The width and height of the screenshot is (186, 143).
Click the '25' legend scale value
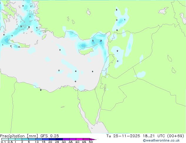point(57,142)
